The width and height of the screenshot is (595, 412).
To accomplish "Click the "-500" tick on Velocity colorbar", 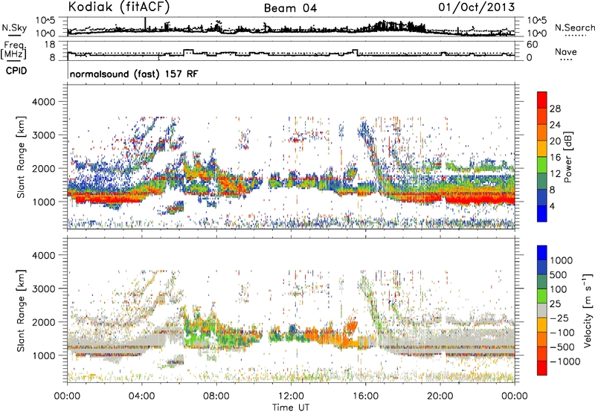I will pos(562,347).
